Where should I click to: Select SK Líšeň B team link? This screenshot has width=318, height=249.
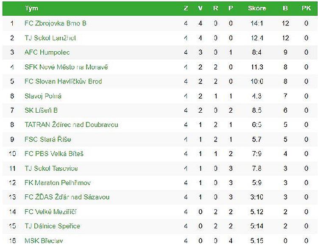pos(41,110)
